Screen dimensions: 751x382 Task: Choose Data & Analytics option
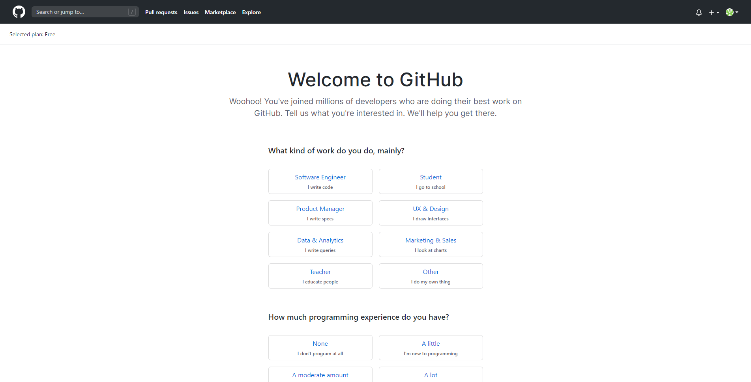click(320, 244)
